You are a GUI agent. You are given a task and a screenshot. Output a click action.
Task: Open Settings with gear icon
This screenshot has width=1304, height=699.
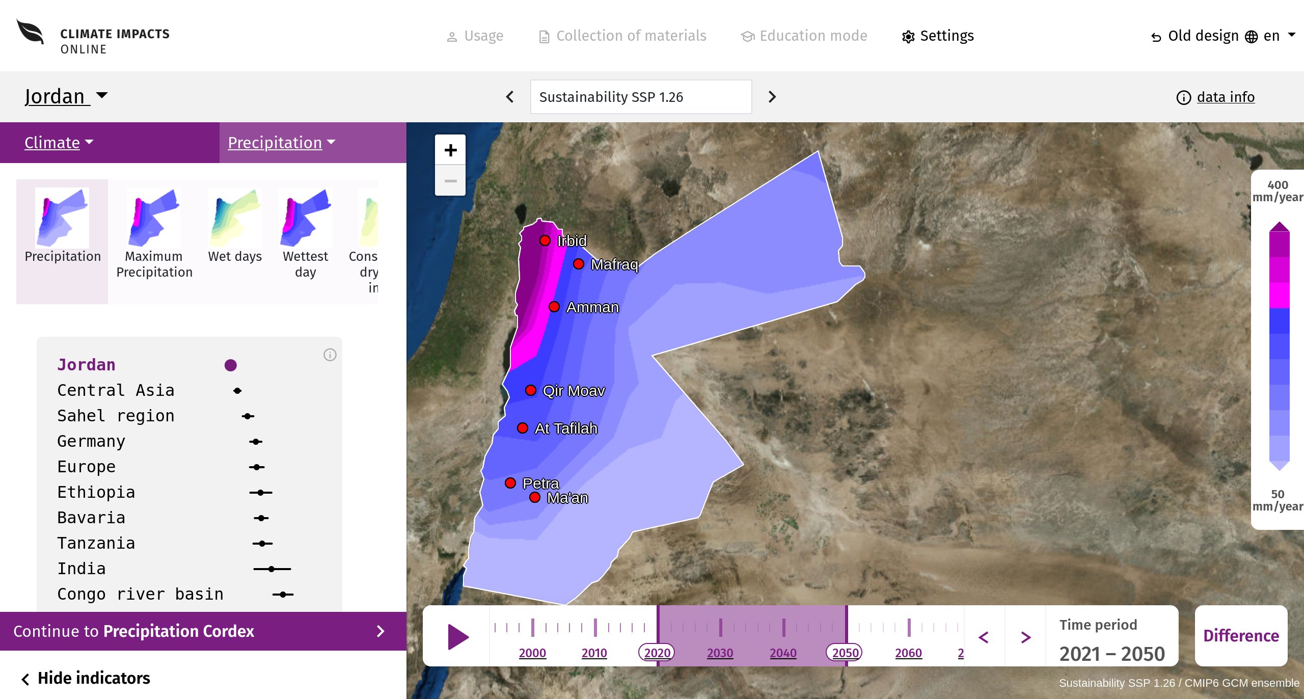click(x=938, y=36)
